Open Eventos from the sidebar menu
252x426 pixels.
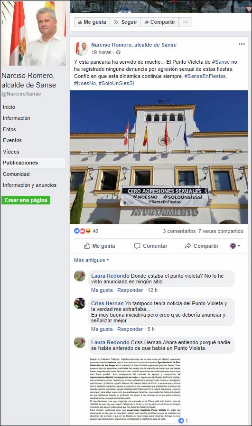[x=12, y=140]
